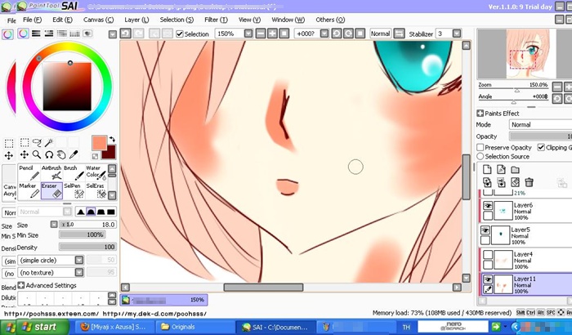The image size is (572, 335).
Task: Click the SAI taskbar button
Action: pyautogui.click(x=276, y=327)
